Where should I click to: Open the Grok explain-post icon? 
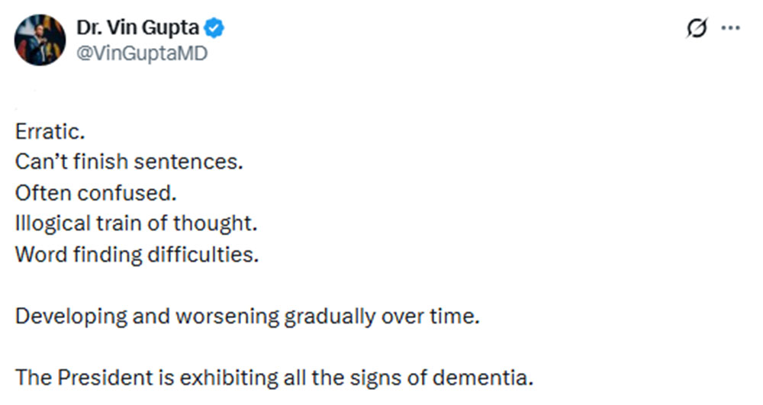point(695,29)
